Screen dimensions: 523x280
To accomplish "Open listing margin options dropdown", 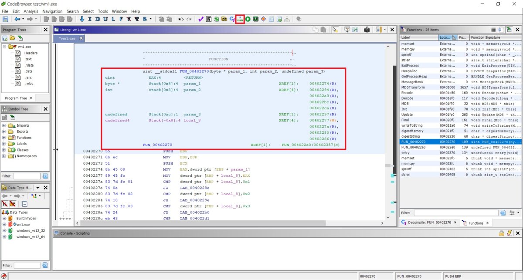I will 385,30.
